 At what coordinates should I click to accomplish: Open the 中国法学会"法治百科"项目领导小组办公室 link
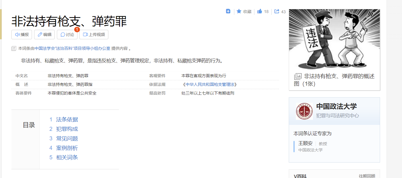click(x=72, y=48)
